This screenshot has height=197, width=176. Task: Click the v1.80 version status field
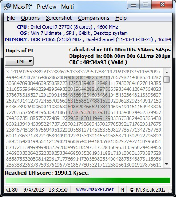coord(12,189)
